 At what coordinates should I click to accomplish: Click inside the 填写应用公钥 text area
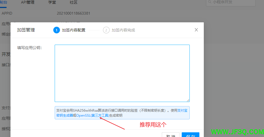click(x=122, y=73)
